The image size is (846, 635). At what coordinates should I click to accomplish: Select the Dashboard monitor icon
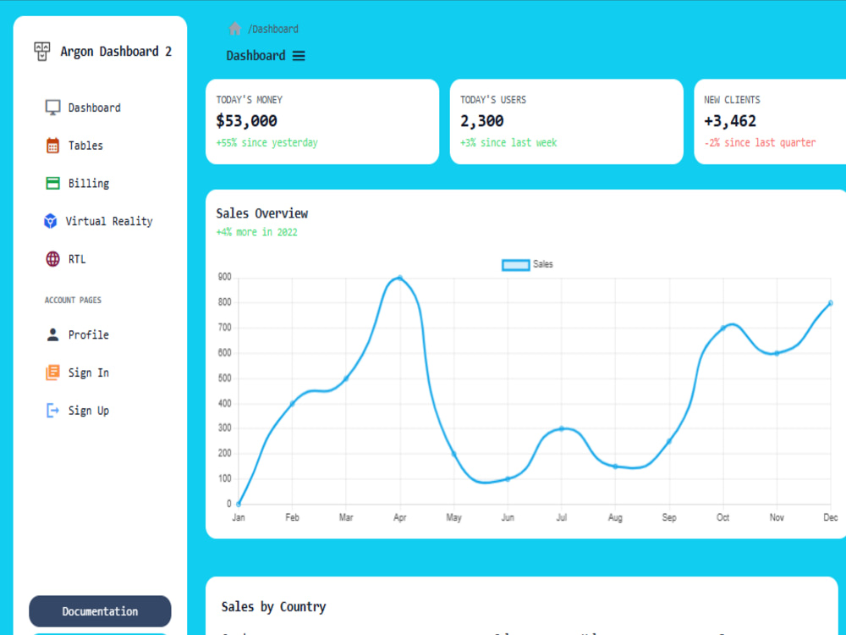[x=51, y=107]
